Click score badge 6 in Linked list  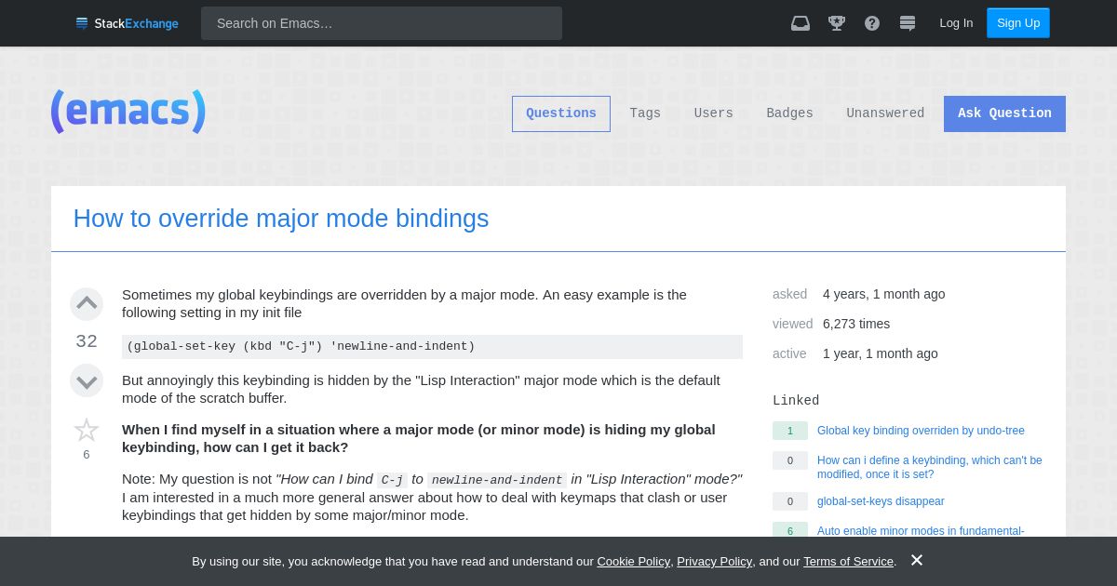click(x=790, y=530)
